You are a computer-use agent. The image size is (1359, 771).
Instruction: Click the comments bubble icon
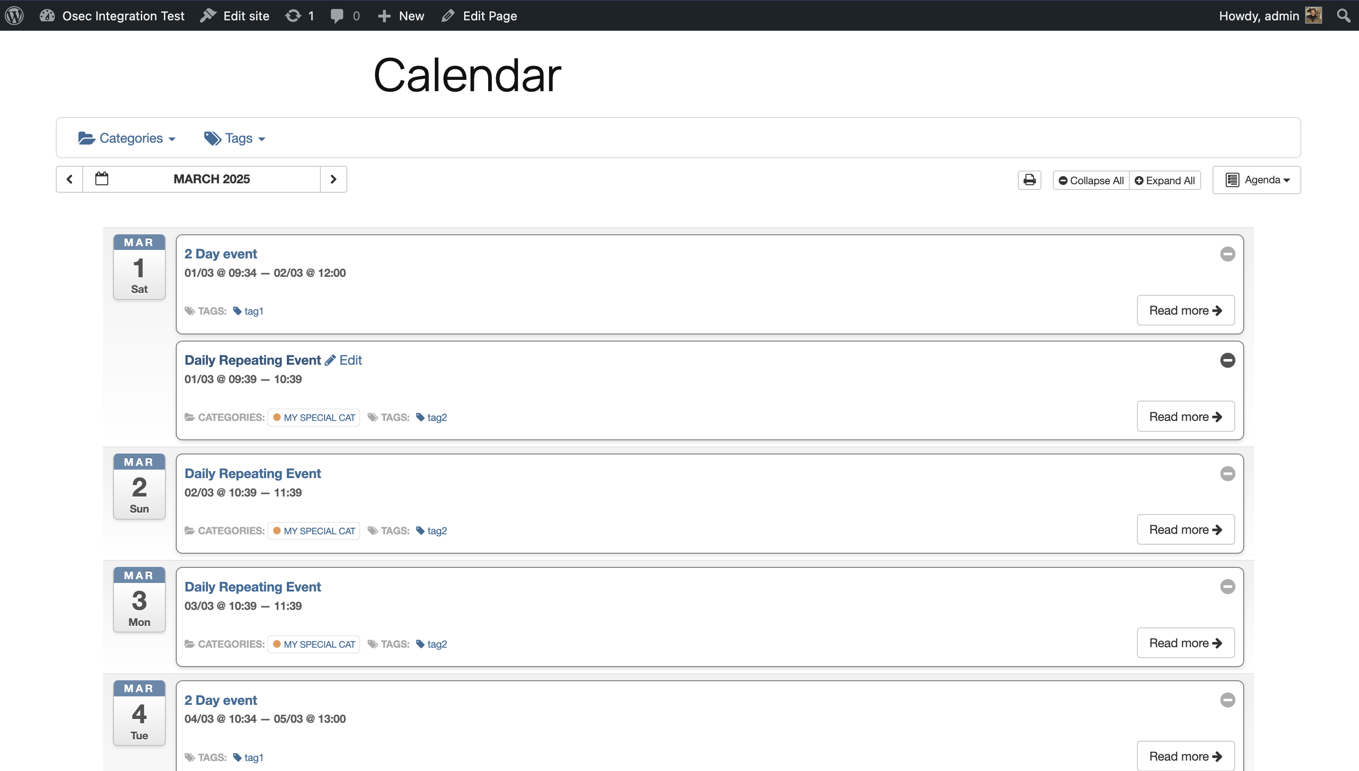point(337,16)
